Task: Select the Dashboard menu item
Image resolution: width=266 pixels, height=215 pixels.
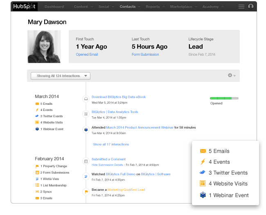Action: pyautogui.click(x=54, y=7)
